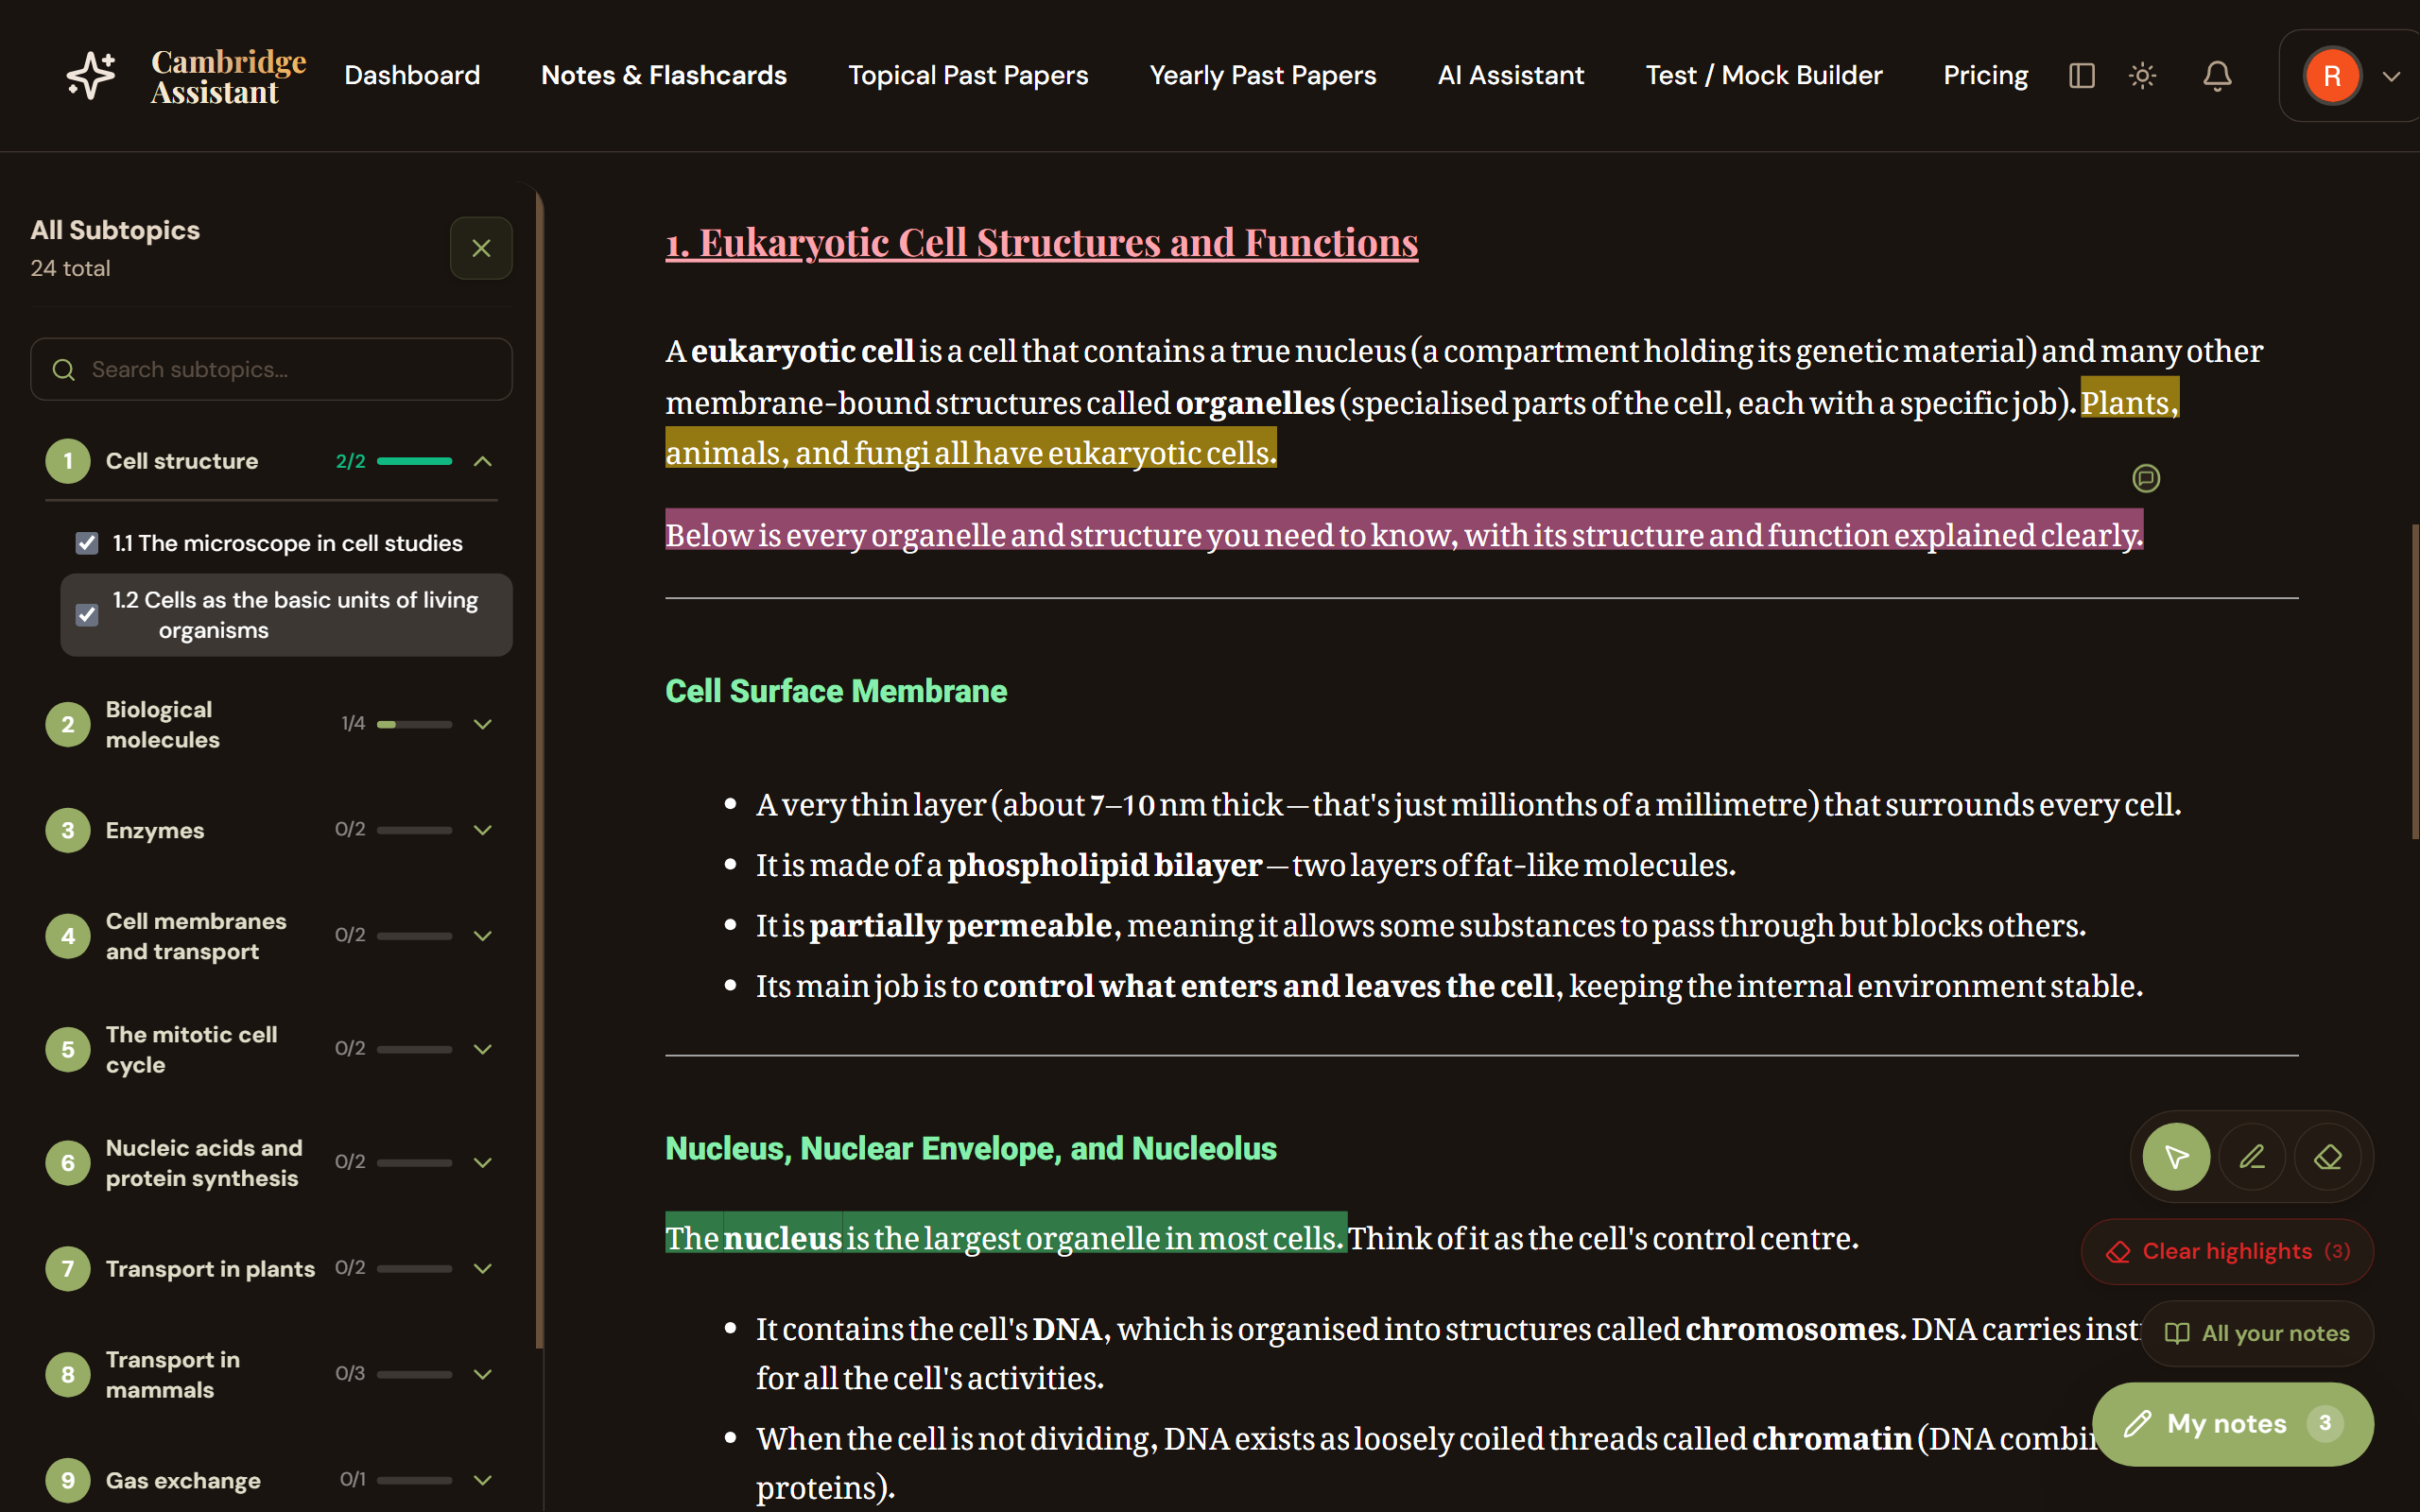Open notifications bell
The image size is (2420, 1512).
point(2217,75)
